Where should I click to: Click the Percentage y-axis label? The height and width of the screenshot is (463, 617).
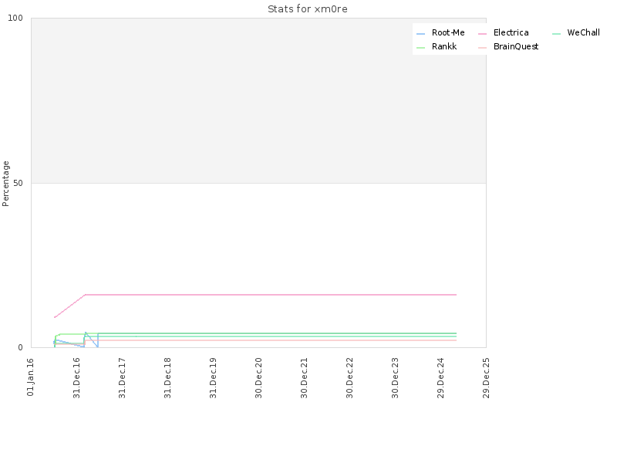pyautogui.click(x=5, y=184)
